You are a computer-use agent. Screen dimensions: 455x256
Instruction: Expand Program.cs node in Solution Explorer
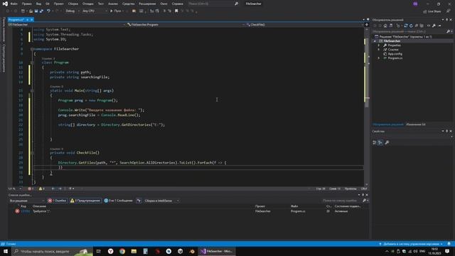(x=378, y=58)
